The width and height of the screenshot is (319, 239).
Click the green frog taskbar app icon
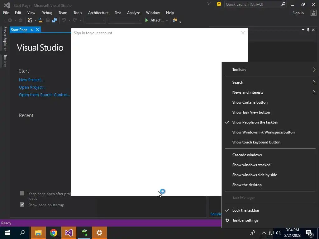(x=84, y=233)
